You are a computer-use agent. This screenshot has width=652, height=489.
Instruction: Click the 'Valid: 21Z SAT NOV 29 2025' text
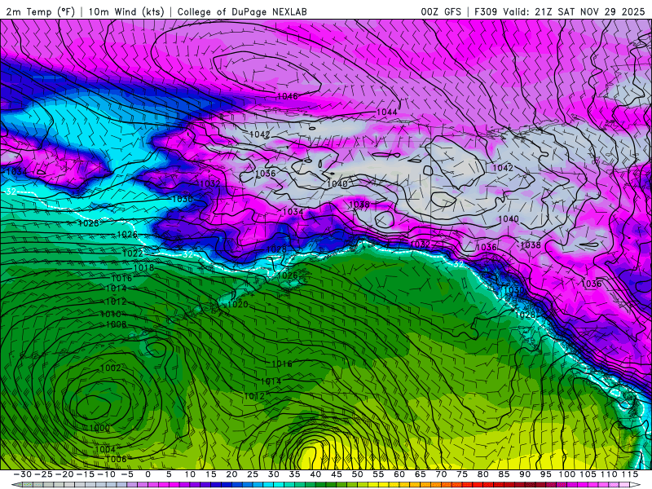coord(574,11)
